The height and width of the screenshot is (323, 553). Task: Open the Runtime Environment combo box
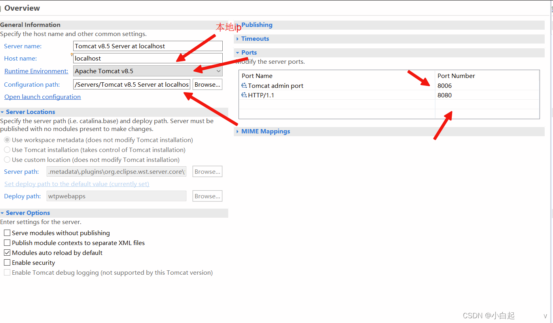pos(148,71)
